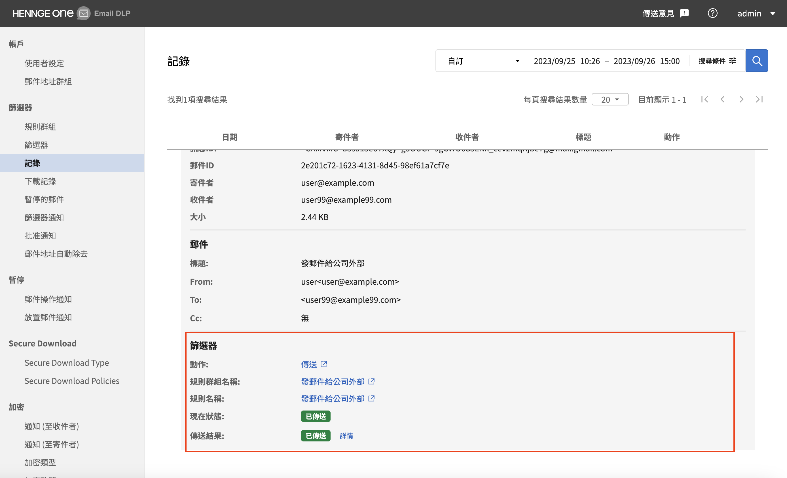The width and height of the screenshot is (787, 478).
Task: Go to first page of results
Action: pyautogui.click(x=705, y=99)
